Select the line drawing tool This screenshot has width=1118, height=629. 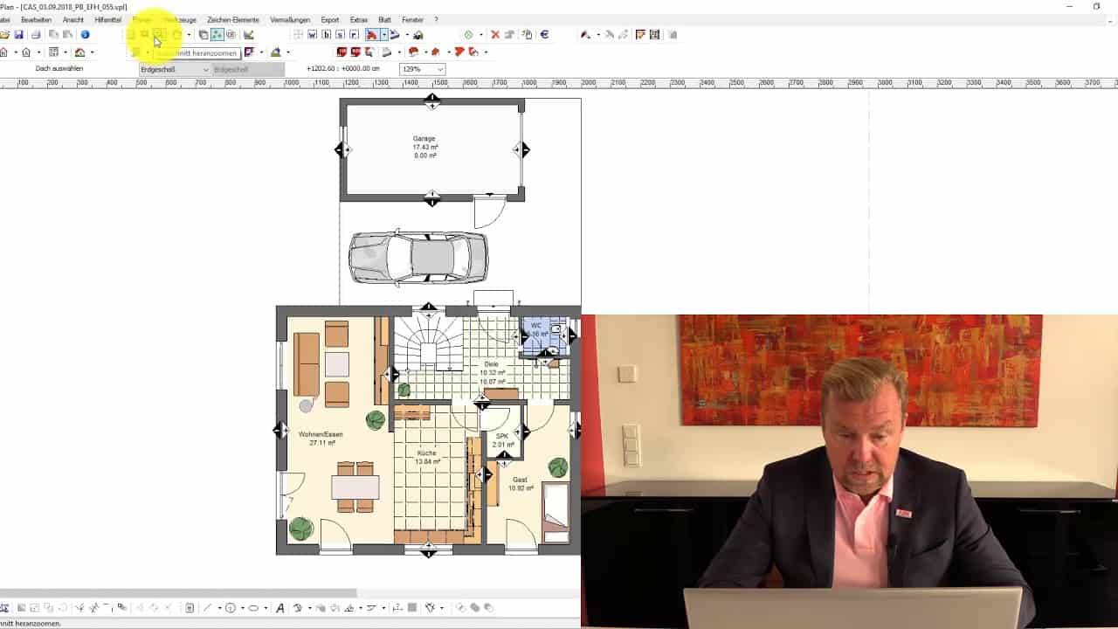207,608
